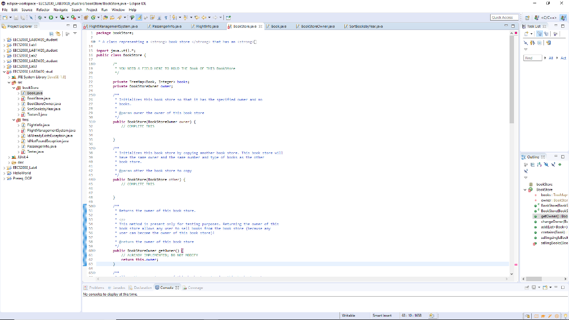The image size is (569, 320).
Task: Click the Forward navigation arrow
Action: [x=215, y=17]
